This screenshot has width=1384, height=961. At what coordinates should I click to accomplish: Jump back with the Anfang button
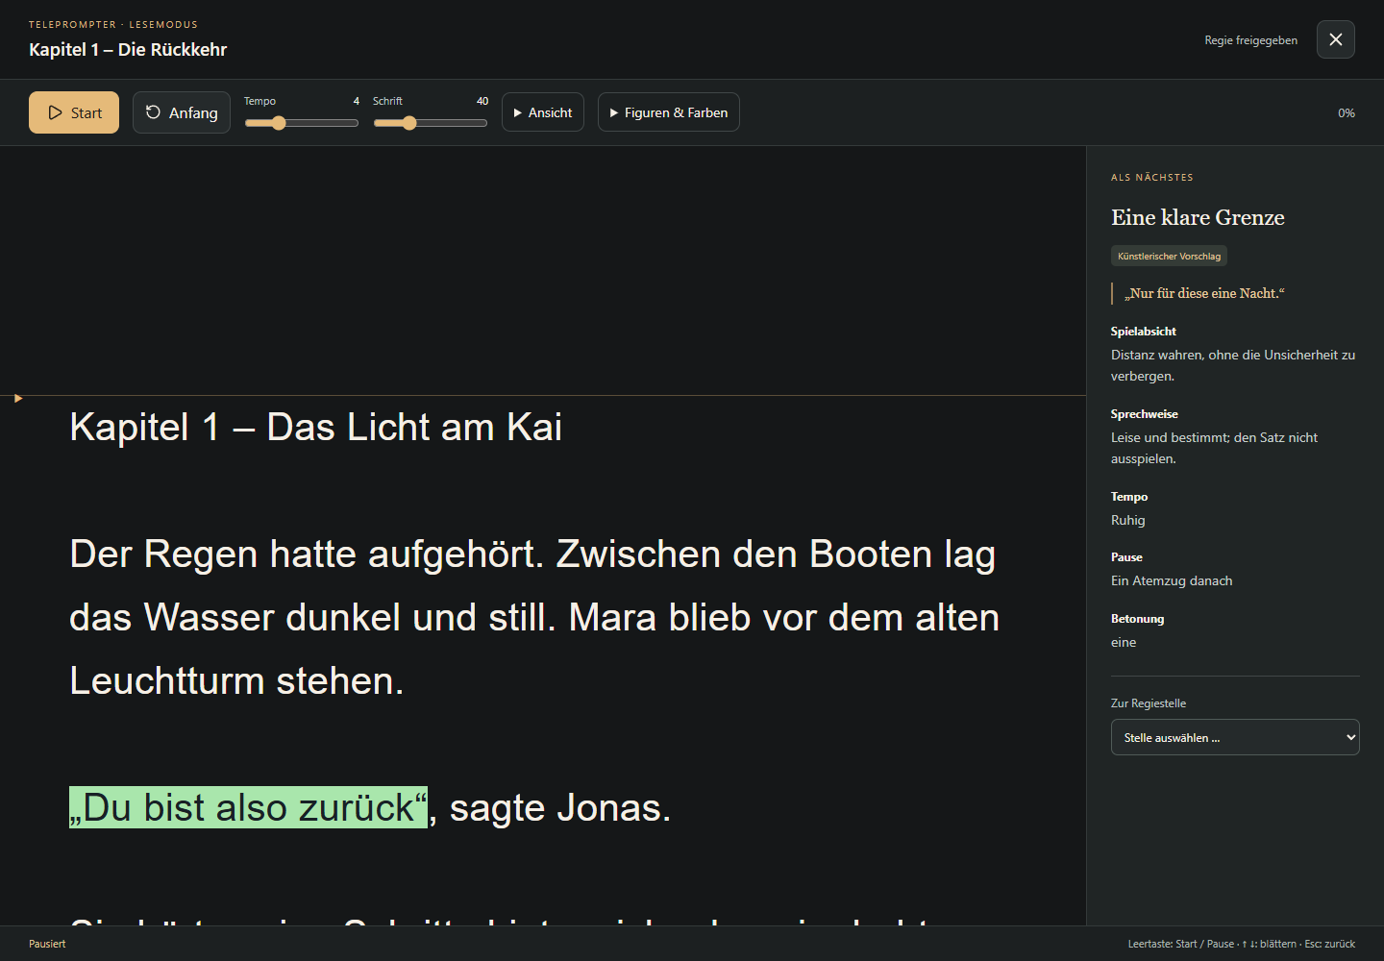point(182,112)
